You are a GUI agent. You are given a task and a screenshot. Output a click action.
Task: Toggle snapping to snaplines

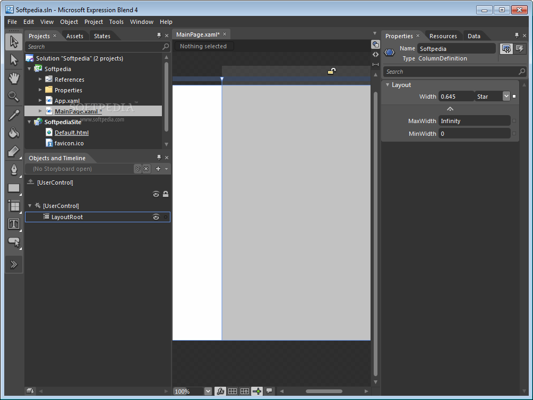click(257, 391)
